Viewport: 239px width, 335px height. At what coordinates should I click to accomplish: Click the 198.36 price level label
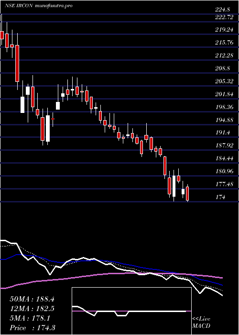coord(224,107)
